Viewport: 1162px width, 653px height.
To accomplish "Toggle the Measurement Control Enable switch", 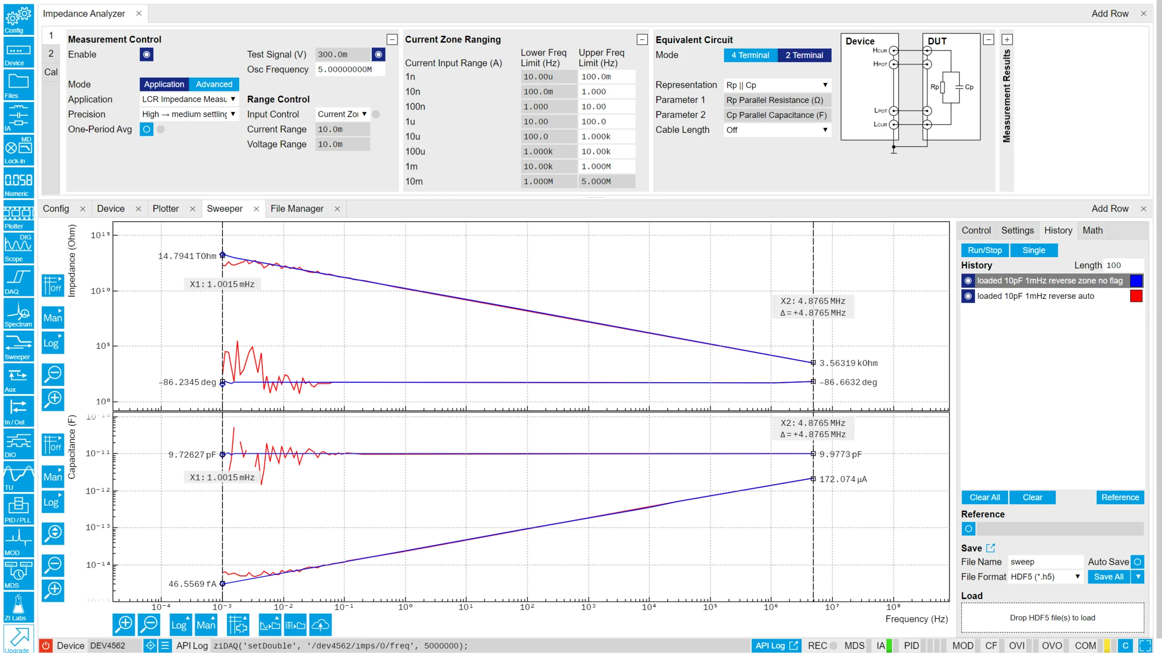I will point(146,54).
